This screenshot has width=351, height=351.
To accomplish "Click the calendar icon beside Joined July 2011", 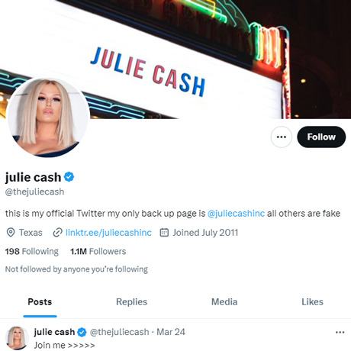I will pos(164,233).
